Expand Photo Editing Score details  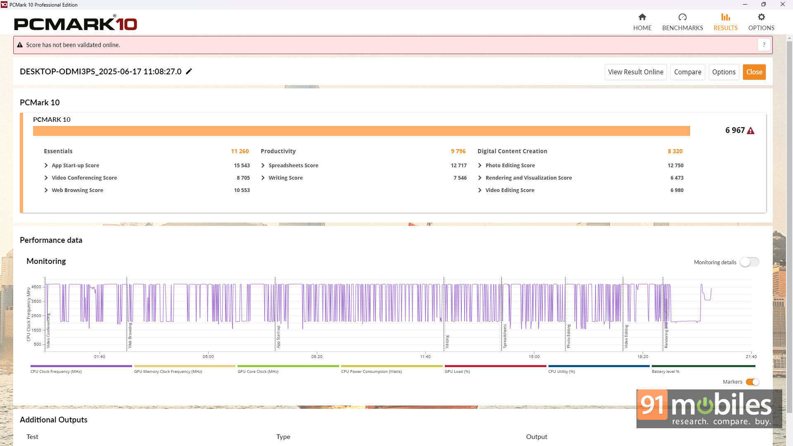[480, 165]
